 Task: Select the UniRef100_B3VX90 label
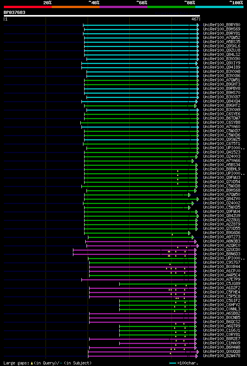click(222, 59)
